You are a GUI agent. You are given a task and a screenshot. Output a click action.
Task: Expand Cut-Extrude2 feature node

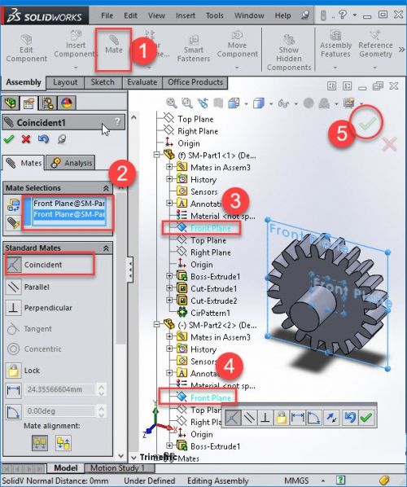point(169,300)
